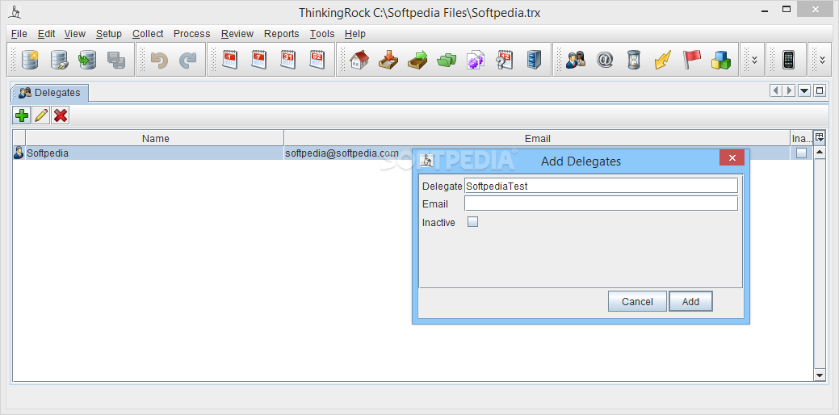Click Cancel in Add Delegates dialog
Screen dimensions: 839x415
tap(637, 302)
